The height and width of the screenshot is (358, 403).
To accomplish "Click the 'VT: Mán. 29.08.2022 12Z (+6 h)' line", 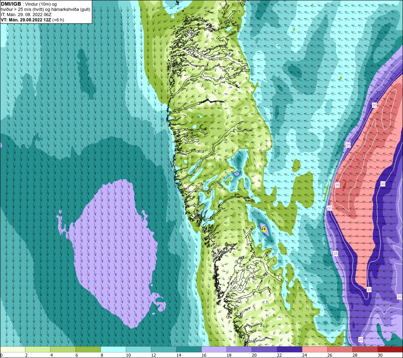I will click(32, 20).
